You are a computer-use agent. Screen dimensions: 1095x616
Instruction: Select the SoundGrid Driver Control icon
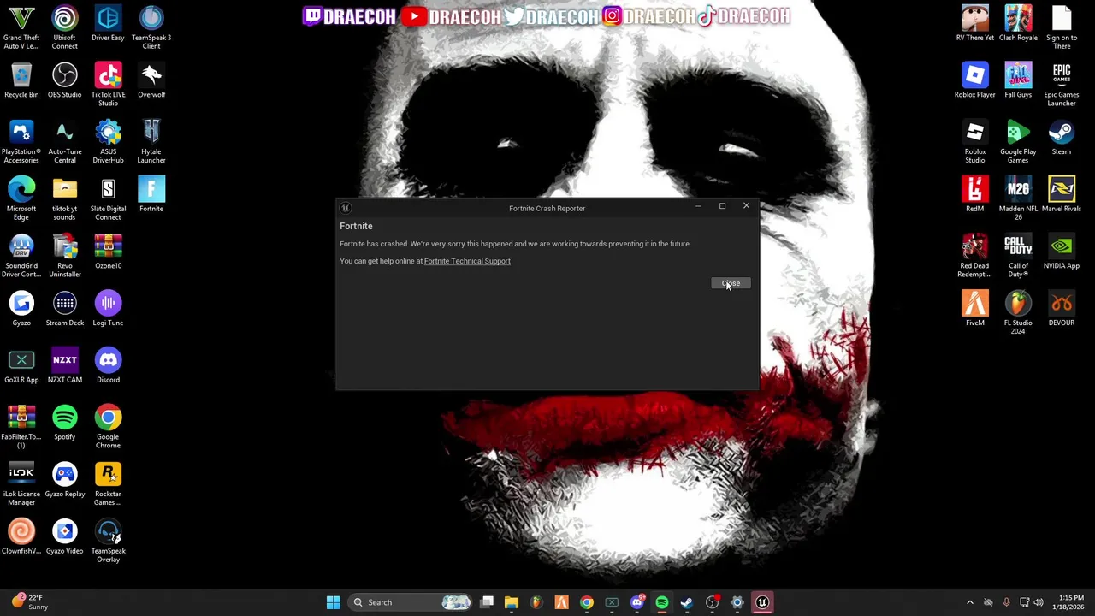click(x=21, y=256)
